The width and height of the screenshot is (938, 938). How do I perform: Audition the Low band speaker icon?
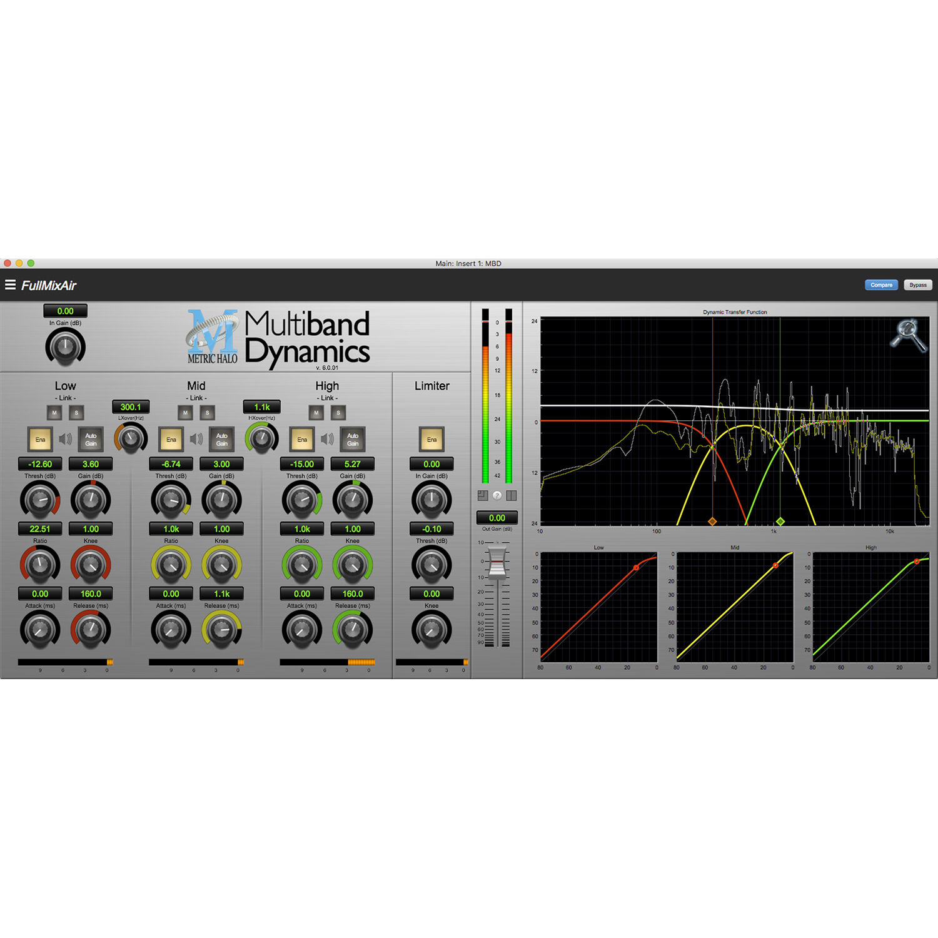pos(65,439)
